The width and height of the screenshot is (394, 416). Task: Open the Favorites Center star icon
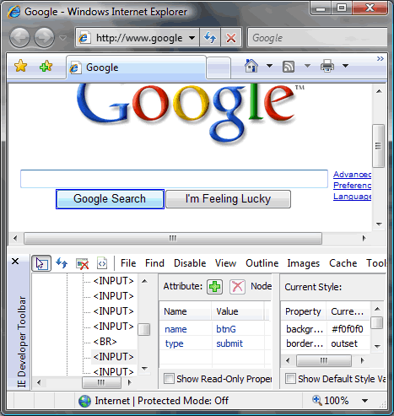[21, 67]
